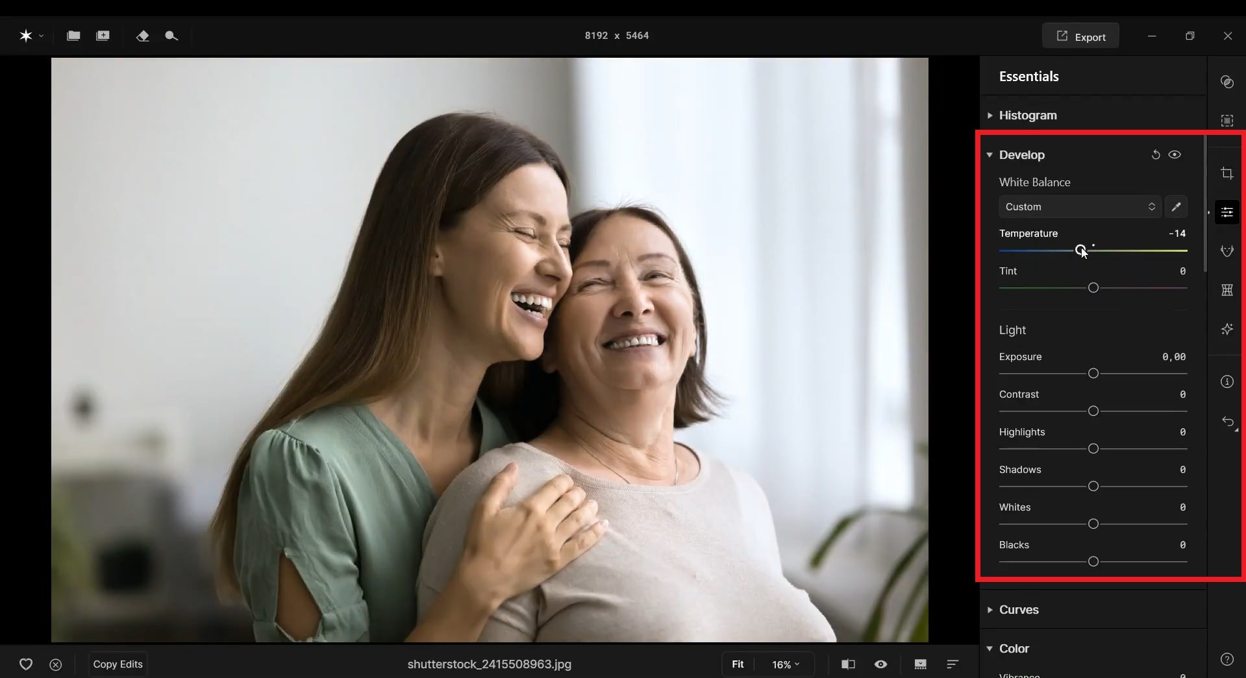Maximize or restore the application window

[x=1190, y=36]
